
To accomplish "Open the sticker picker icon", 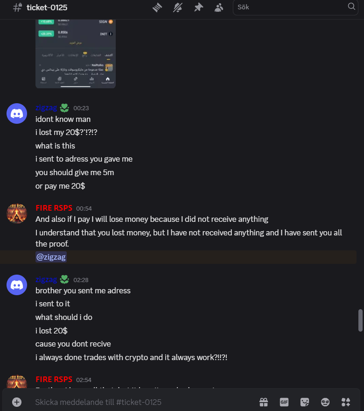I will point(305,402).
